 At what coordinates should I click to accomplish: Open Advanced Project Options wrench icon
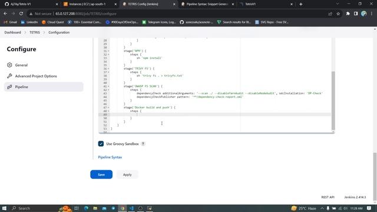point(9,76)
